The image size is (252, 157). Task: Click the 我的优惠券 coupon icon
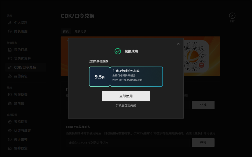10,59
